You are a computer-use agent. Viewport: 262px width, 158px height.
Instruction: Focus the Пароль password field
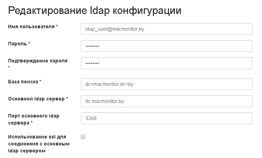[x=166, y=46]
